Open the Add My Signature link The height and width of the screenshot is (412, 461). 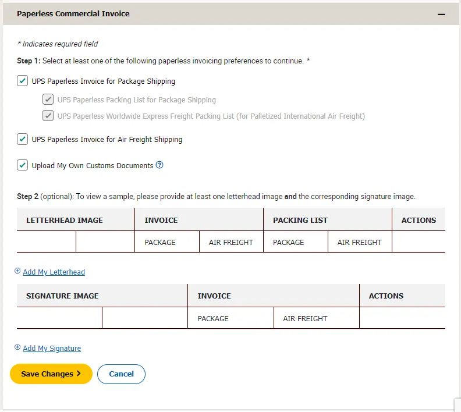tap(52, 348)
